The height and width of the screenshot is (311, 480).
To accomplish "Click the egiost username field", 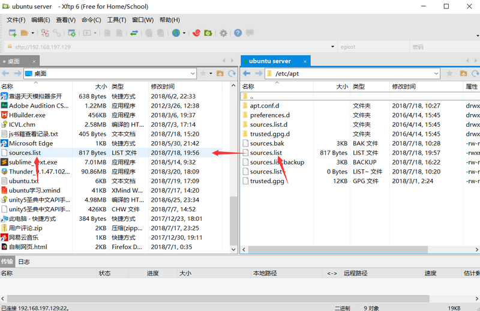I will pyautogui.click(x=373, y=47).
